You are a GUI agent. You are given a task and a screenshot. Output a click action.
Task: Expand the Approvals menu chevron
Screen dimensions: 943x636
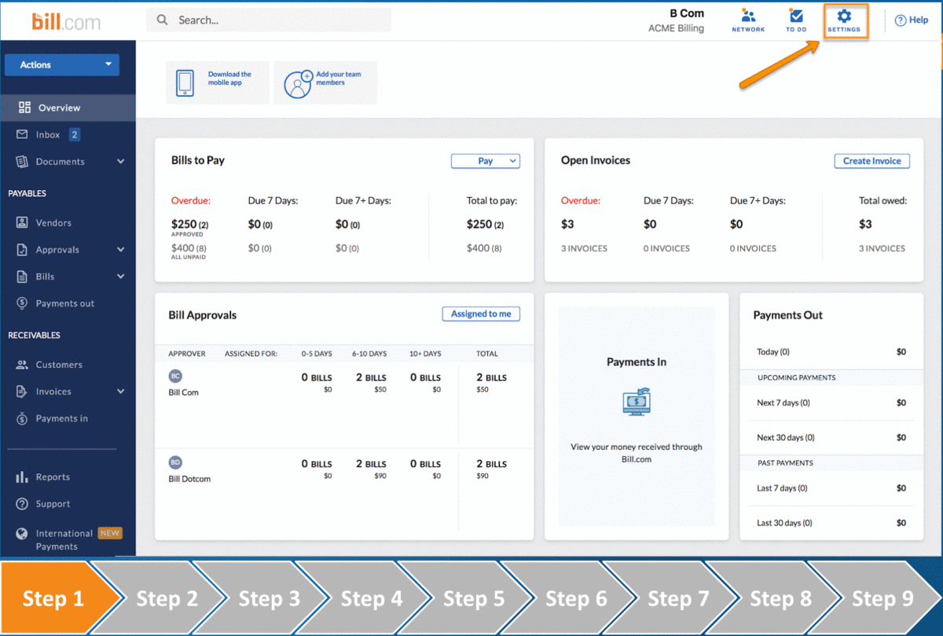tap(121, 249)
